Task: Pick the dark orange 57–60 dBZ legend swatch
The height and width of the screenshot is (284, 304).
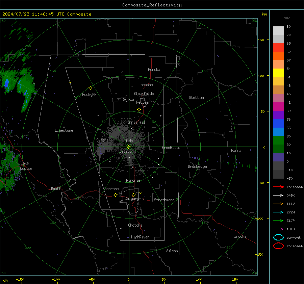Action: [x=278, y=56]
